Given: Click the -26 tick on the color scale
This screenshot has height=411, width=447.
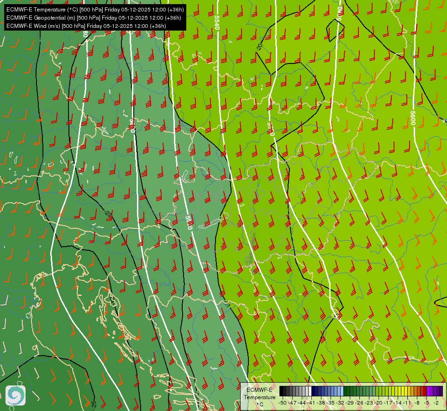Looking at the screenshot, I should pos(359,403).
